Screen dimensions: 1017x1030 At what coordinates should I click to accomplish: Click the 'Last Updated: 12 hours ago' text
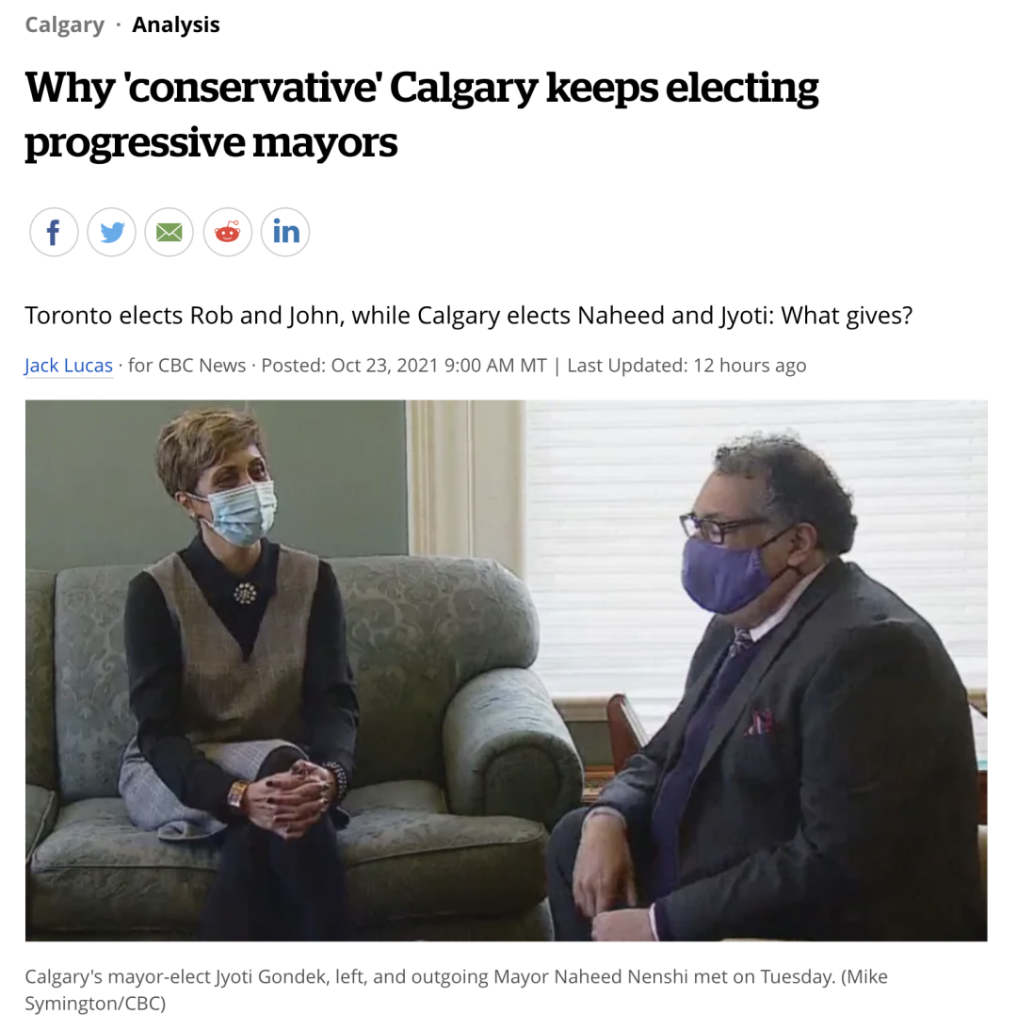[x=686, y=366]
